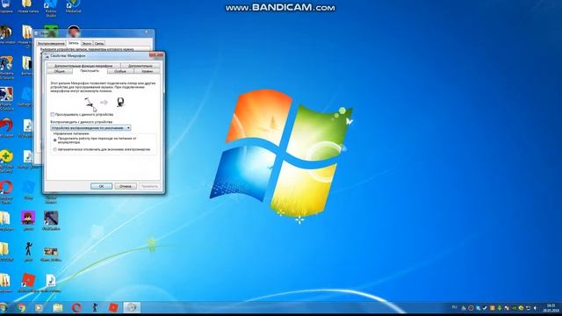Open the stick figure app in taskbar
The image size is (562, 316).
95,307
